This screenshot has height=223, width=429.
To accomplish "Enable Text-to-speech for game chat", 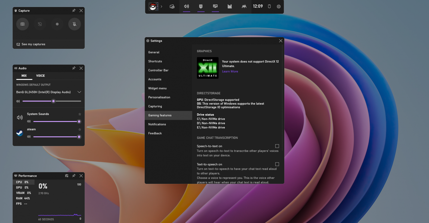I will tap(277, 164).
